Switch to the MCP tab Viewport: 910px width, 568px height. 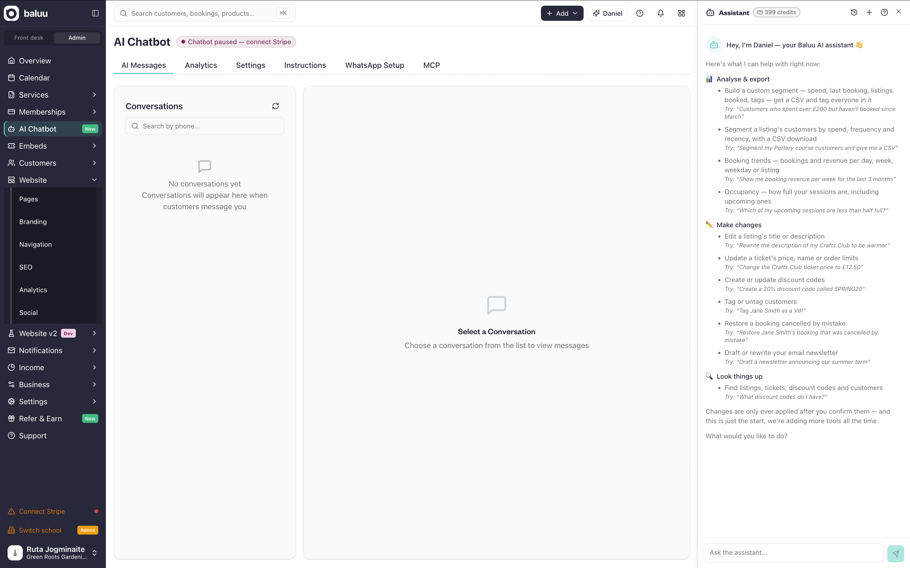431,65
